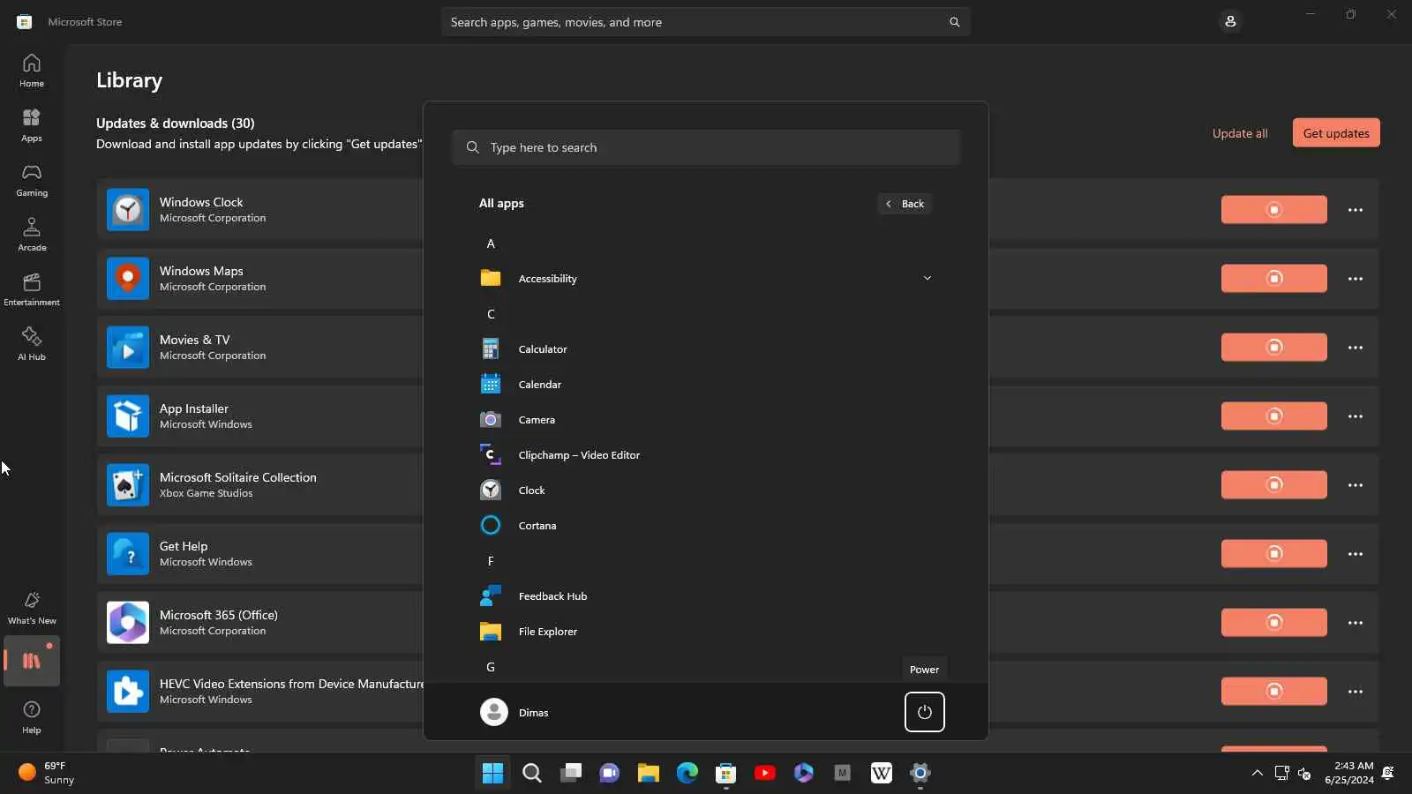The height and width of the screenshot is (794, 1412).
Task: Open more options for Microsoft 365 (Office)
Action: 1356,623
